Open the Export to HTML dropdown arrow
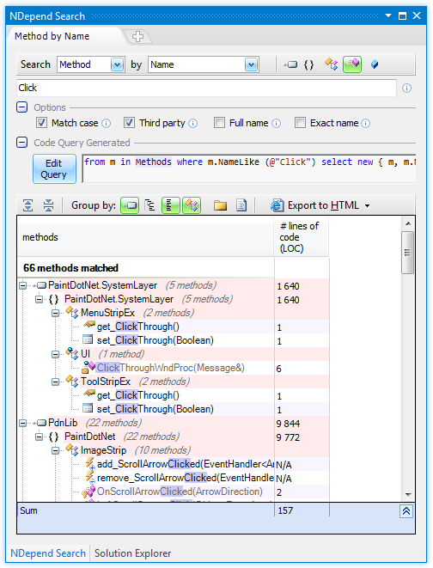 [367, 205]
